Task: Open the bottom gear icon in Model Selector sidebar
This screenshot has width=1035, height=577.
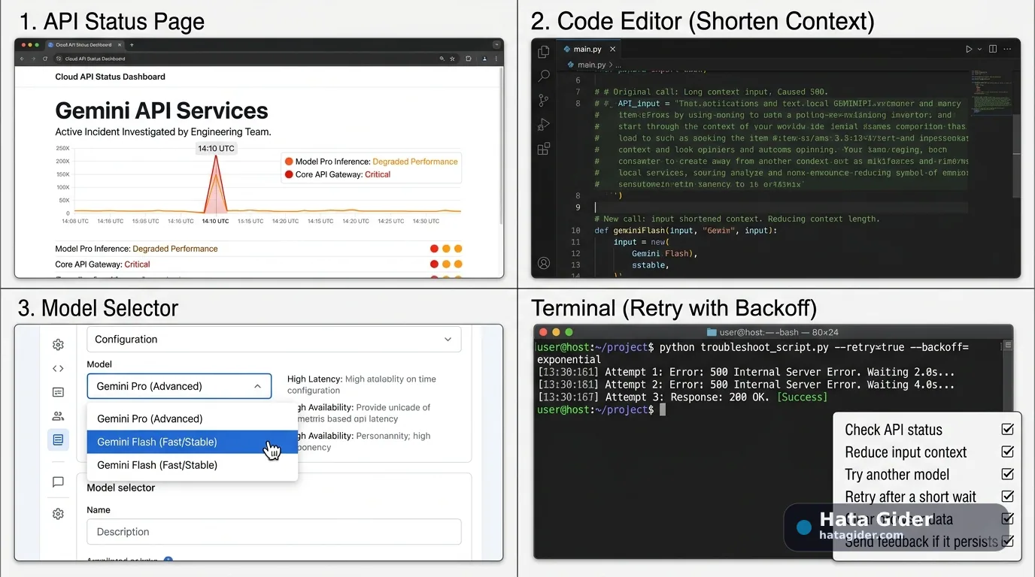Action: [x=58, y=515]
